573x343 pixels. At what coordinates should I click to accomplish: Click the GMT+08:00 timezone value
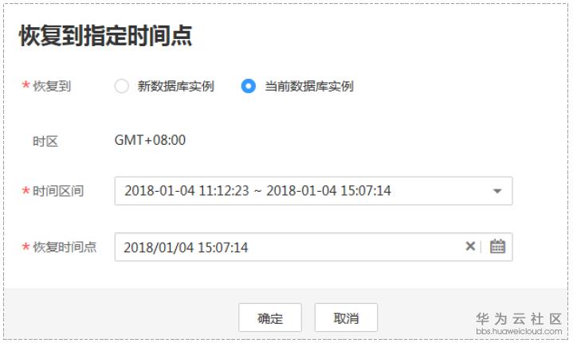click(x=150, y=140)
